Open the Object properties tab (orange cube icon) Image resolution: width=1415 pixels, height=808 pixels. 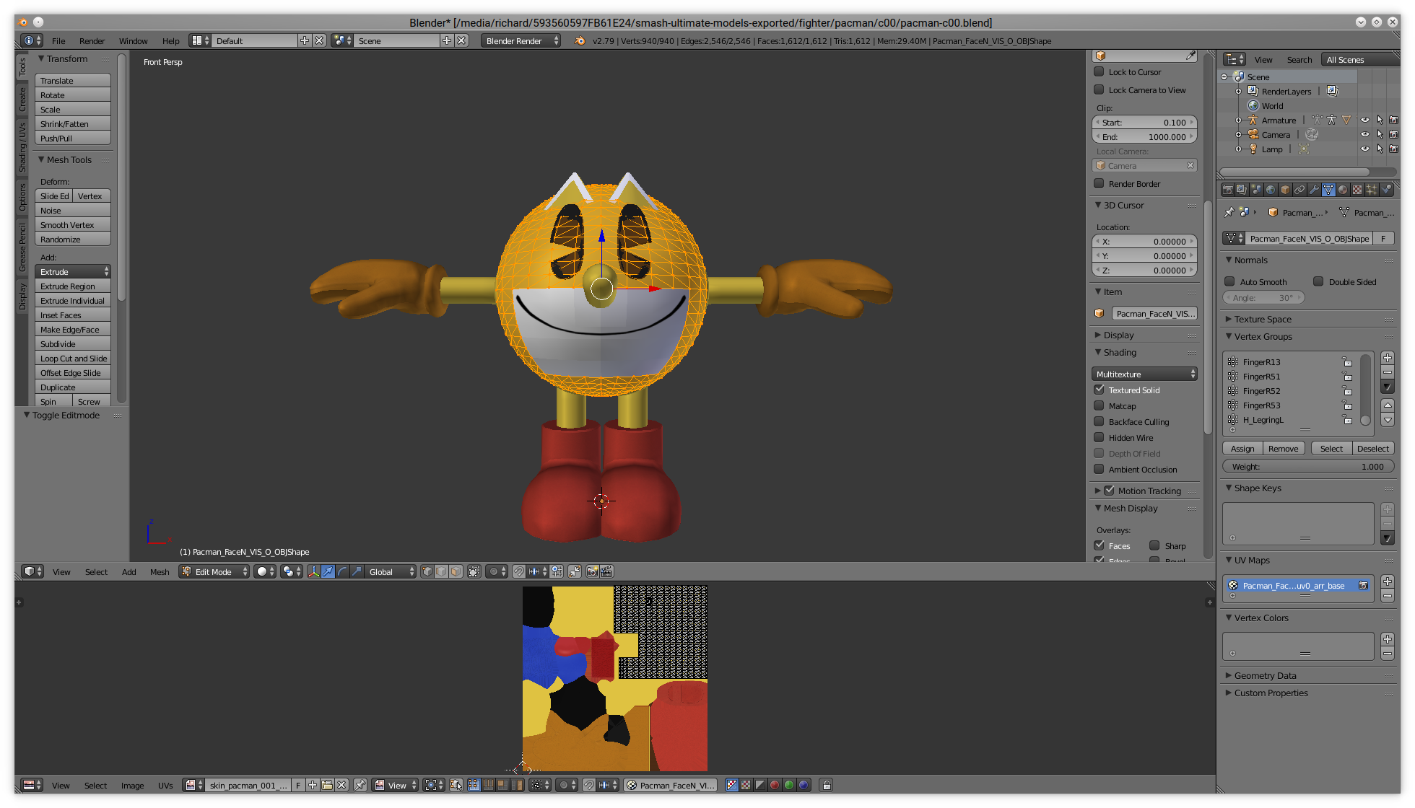[x=1285, y=190]
